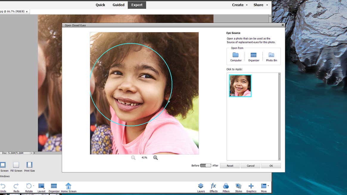Screen dimensions: 347x195
Task: Zoom out the preview with minus magnifier
Action: click(133, 157)
